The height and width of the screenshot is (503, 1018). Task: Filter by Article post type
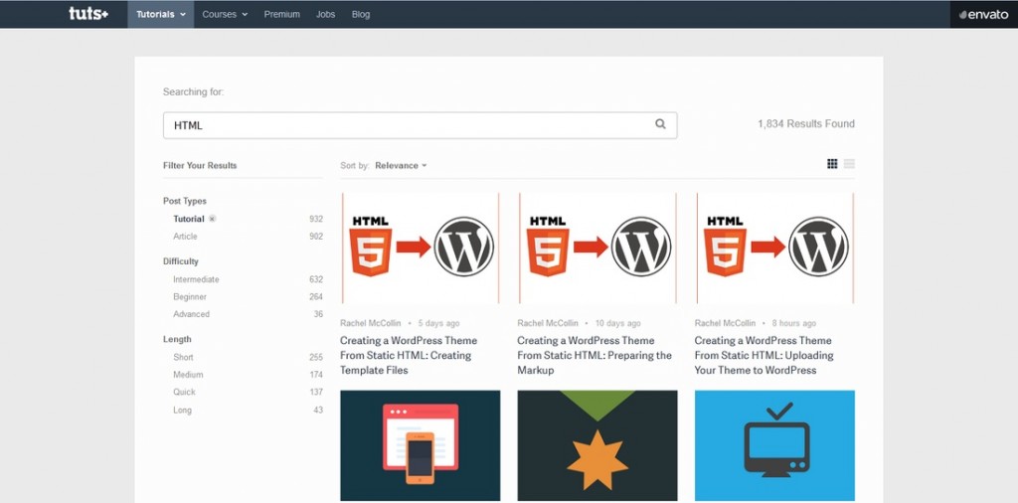click(185, 237)
